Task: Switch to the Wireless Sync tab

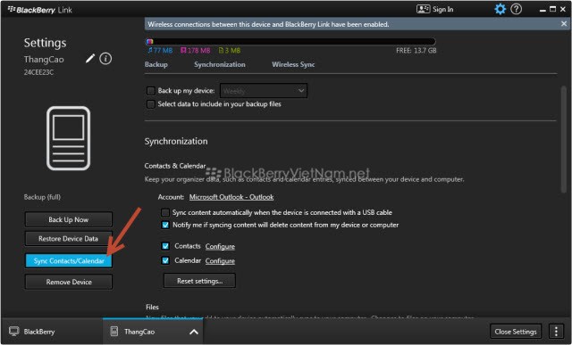Action: pos(293,64)
